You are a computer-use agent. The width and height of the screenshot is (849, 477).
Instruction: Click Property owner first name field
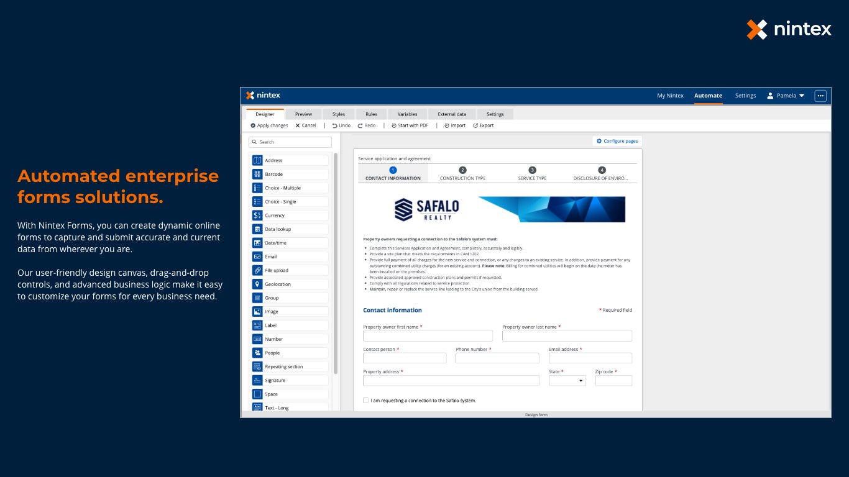coord(428,335)
